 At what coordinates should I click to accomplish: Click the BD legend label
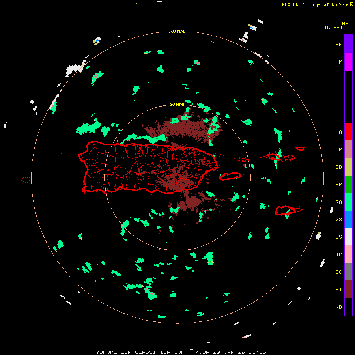tap(338, 167)
